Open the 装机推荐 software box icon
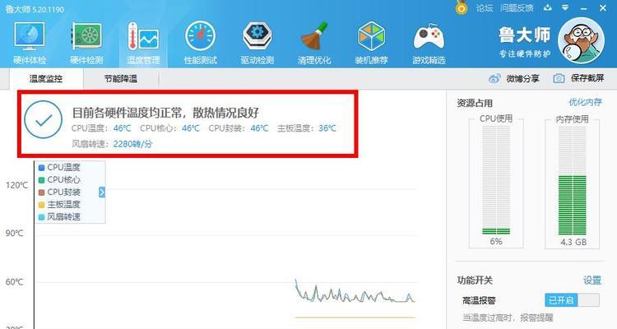 click(x=371, y=36)
